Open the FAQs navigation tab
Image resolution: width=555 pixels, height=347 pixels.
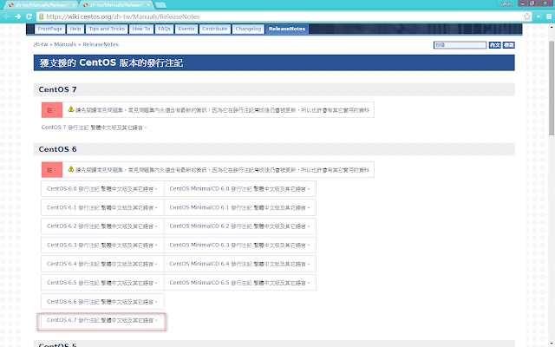pyautogui.click(x=164, y=29)
